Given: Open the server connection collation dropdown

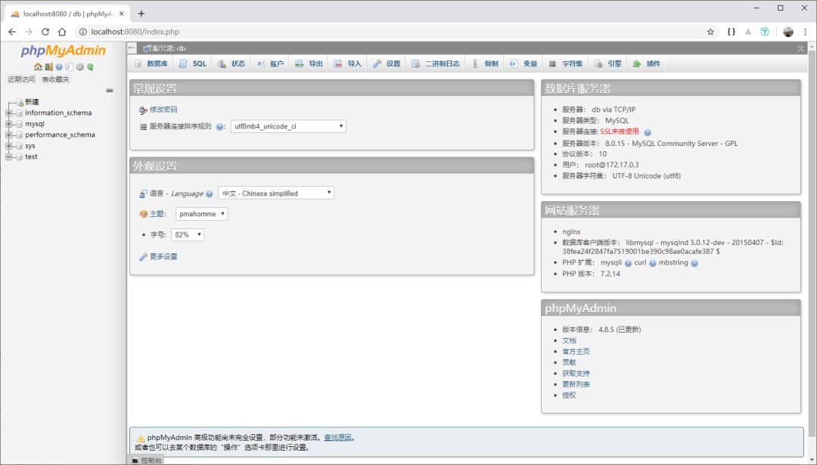Looking at the screenshot, I should 288,126.
